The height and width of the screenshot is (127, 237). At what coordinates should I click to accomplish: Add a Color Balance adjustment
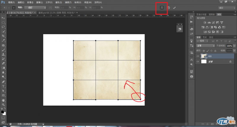[207, 27]
